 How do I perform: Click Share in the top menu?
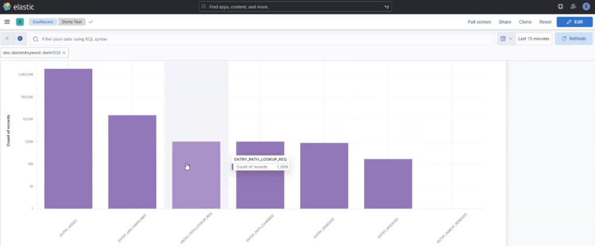click(505, 22)
